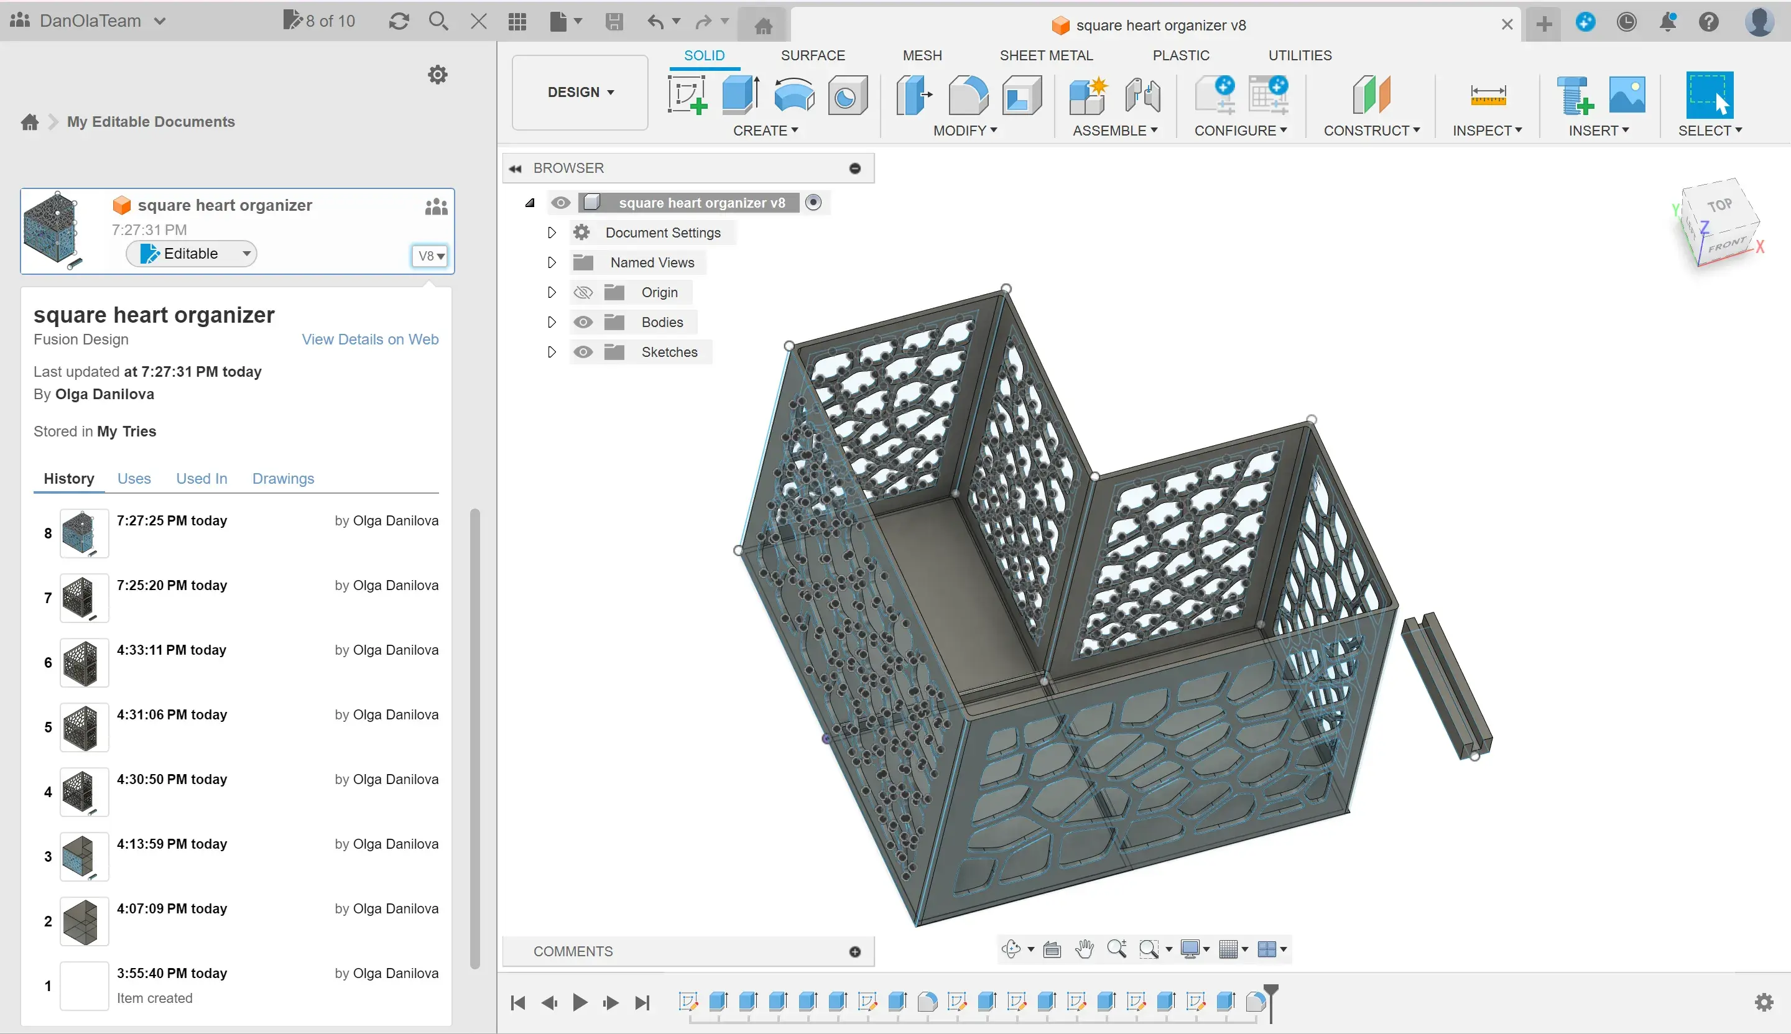Click View Details on Web link
1791x1034 pixels.
pos(370,339)
